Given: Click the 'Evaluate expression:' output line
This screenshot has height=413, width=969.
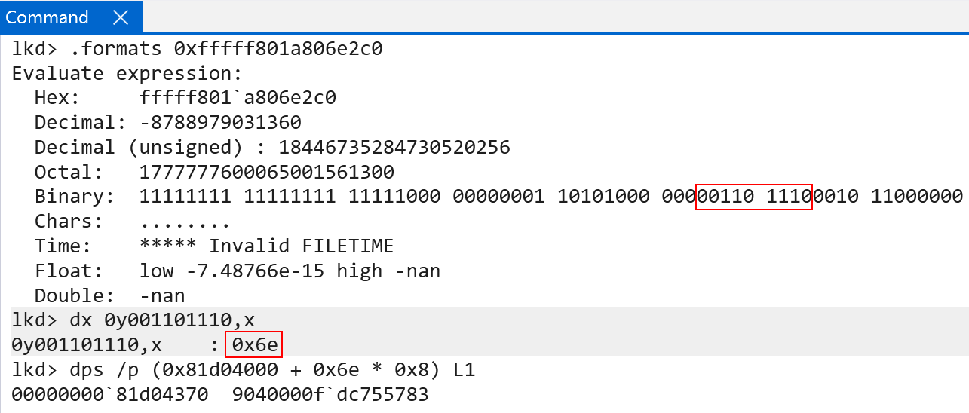Looking at the screenshot, I should coord(126,74).
